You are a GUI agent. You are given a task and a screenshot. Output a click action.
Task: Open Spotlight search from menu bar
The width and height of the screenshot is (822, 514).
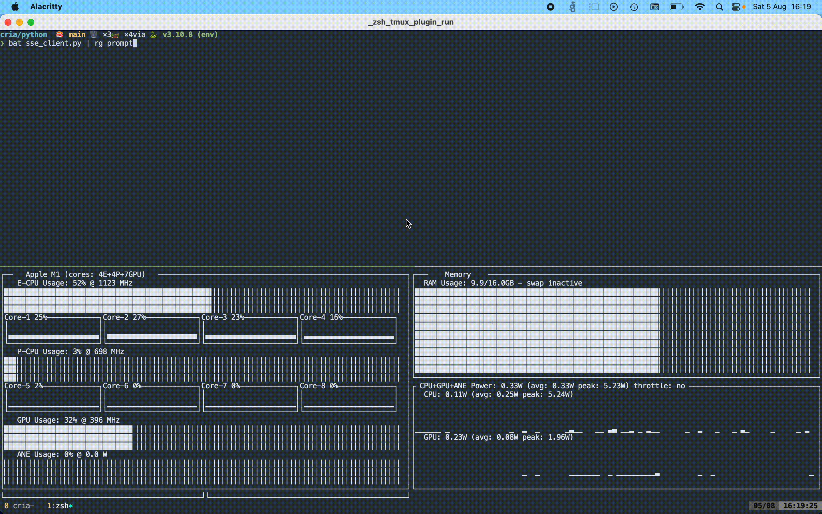coord(719,7)
